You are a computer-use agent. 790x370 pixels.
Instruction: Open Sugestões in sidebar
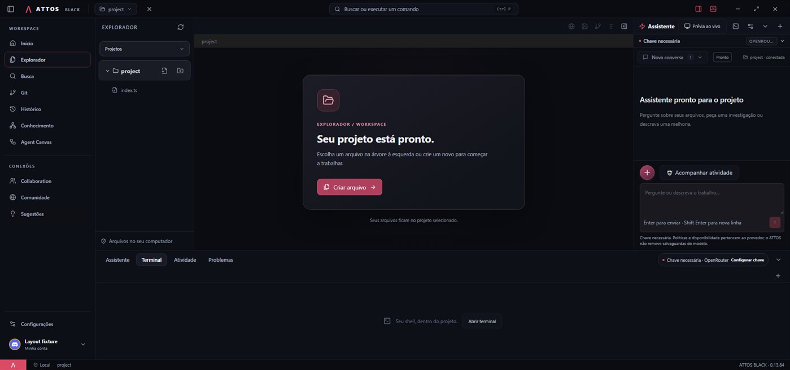47,214
